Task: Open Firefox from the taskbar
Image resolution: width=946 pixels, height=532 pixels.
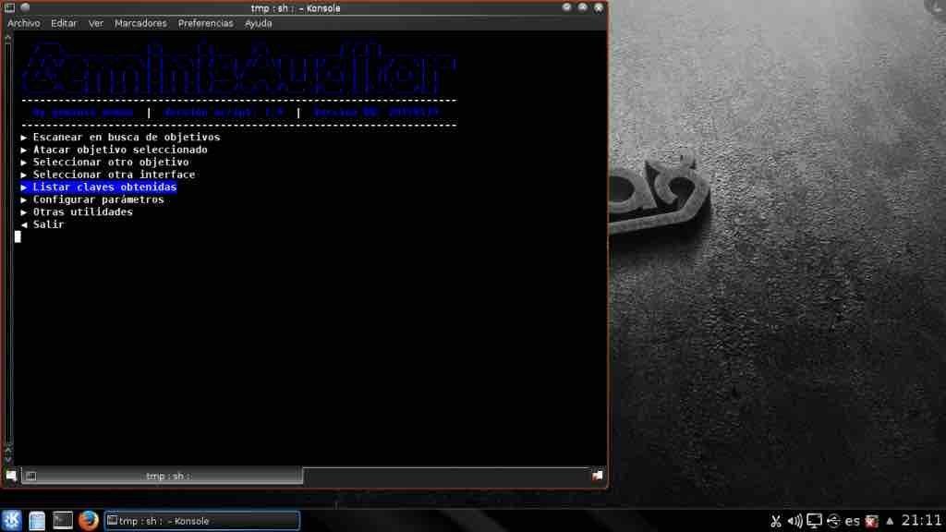Action: 88,520
